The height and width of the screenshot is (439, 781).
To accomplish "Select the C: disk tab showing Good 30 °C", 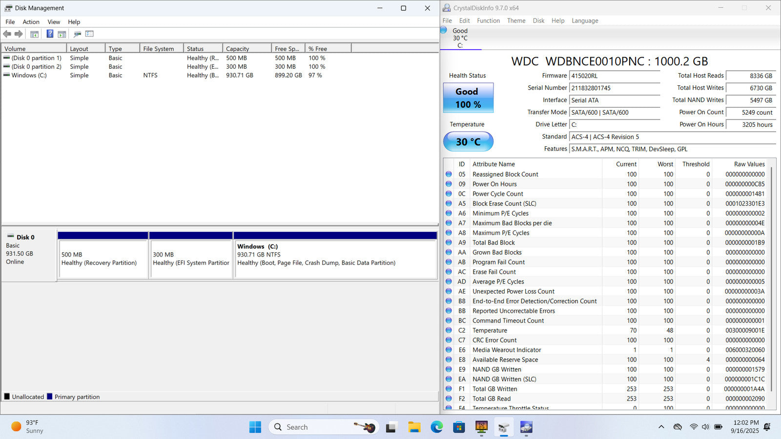I will (x=460, y=38).
